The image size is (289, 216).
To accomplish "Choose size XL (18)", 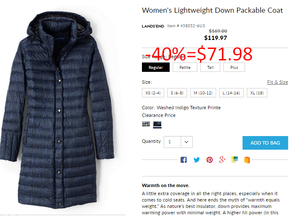I will 257,93.
